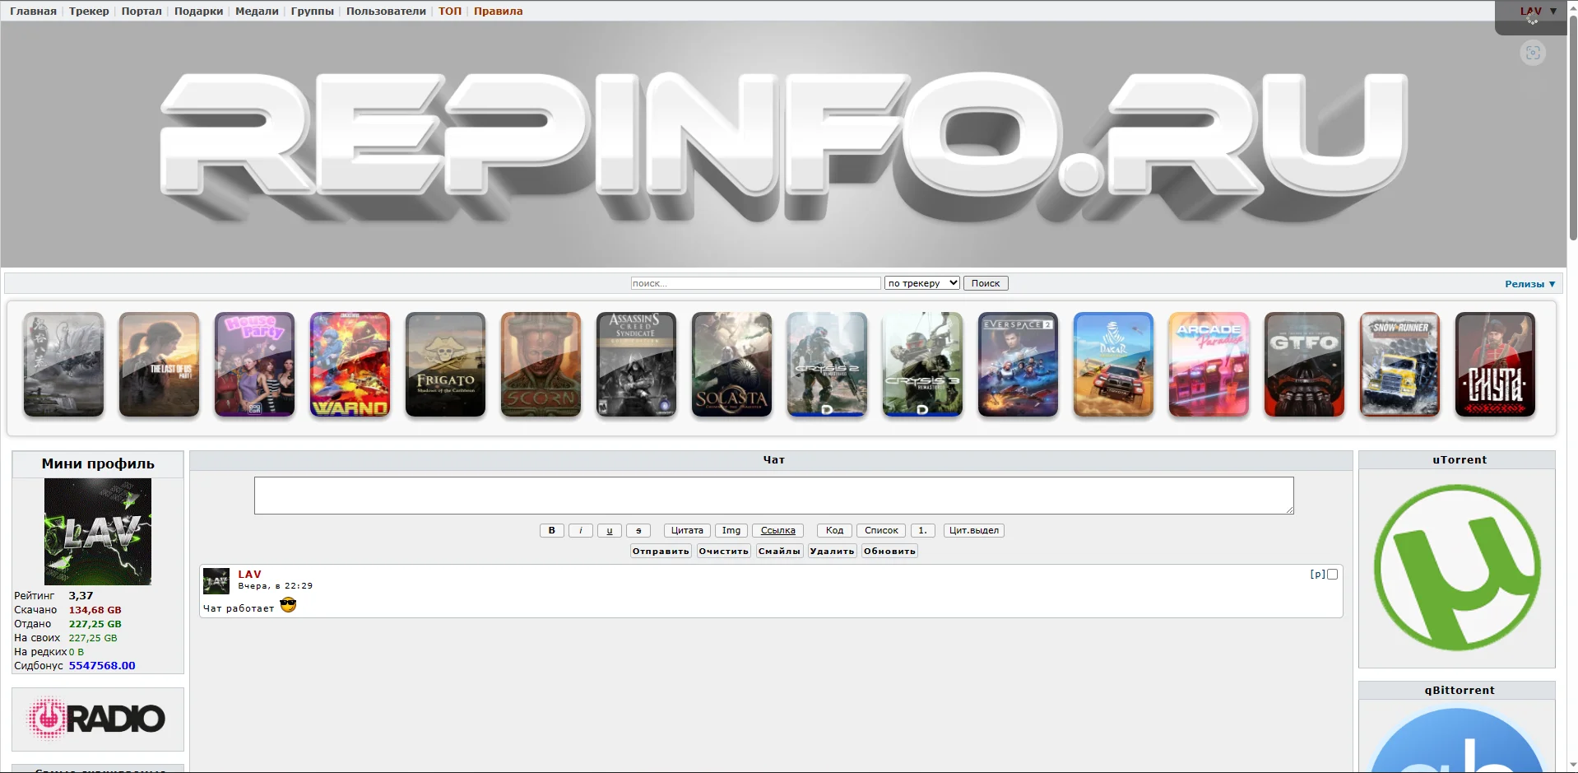Open the Frigato game cover

[445, 364]
